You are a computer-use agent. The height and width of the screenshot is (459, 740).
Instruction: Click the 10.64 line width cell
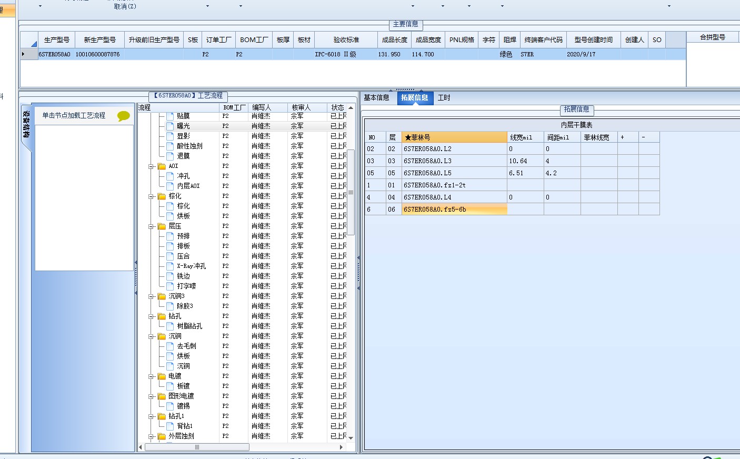pos(526,161)
